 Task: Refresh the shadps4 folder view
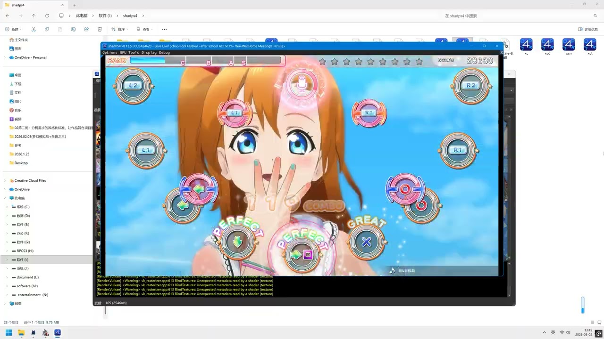pos(47,16)
